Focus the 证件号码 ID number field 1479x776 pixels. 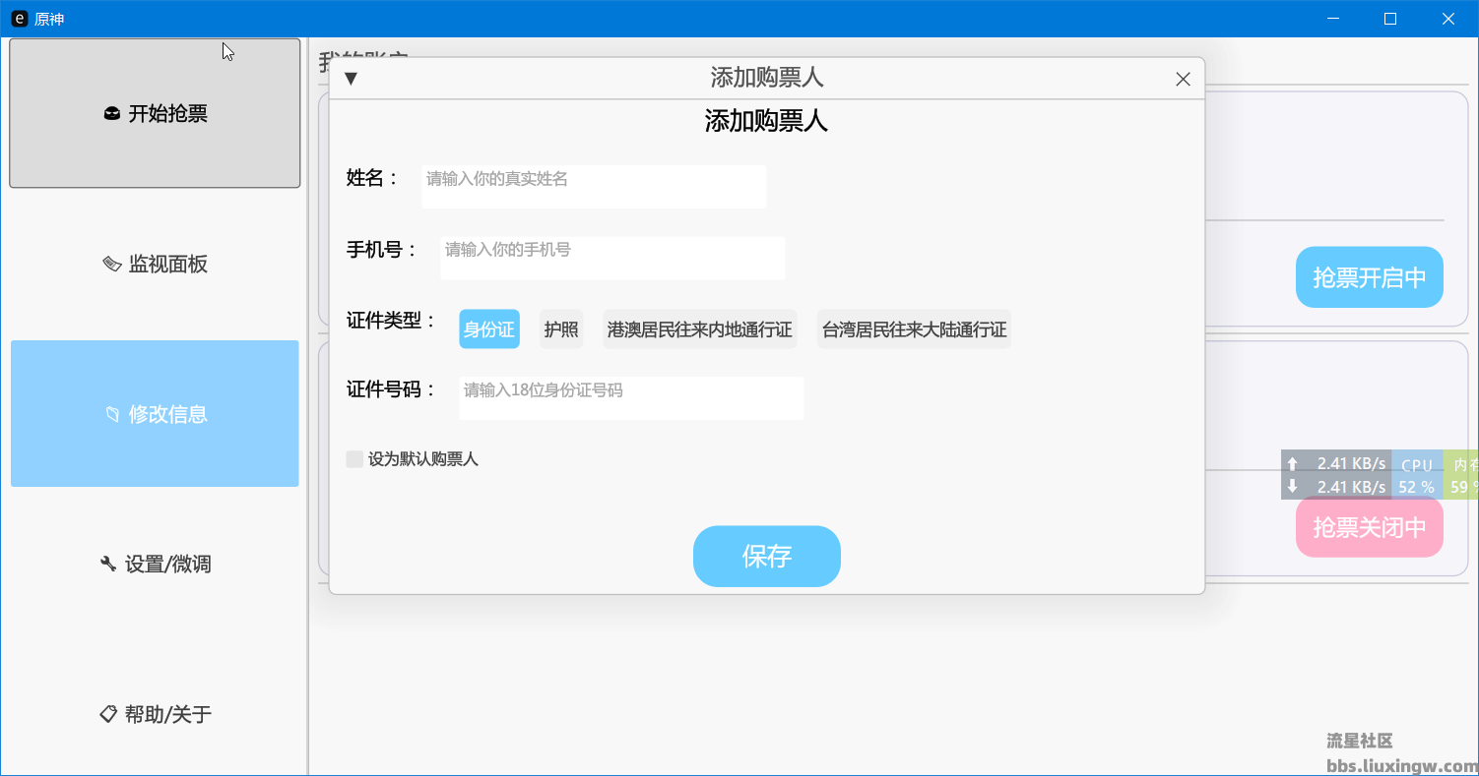tap(631, 398)
